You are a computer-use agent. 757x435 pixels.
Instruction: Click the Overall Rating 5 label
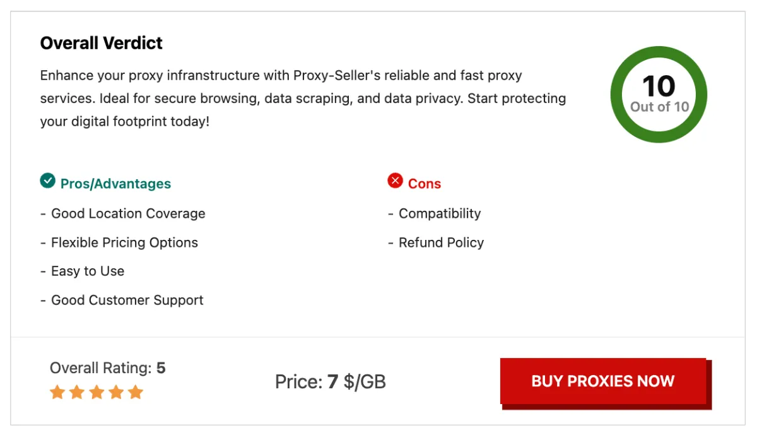pyautogui.click(x=107, y=368)
